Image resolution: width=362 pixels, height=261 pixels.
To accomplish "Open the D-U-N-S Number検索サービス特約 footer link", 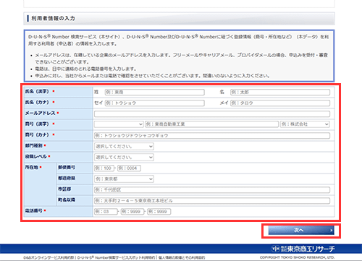I will pos(116,257).
